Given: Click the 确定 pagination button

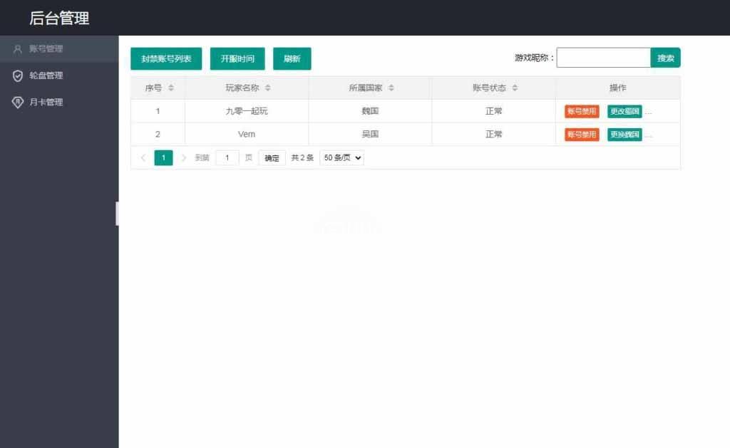Looking at the screenshot, I should coord(272,158).
